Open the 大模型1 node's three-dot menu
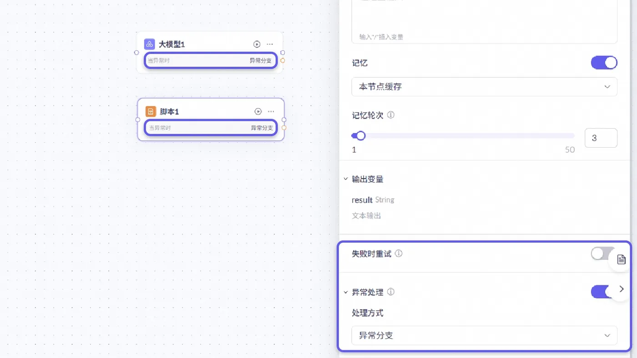 (x=270, y=44)
